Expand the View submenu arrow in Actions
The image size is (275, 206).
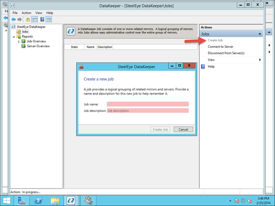[260, 59]
